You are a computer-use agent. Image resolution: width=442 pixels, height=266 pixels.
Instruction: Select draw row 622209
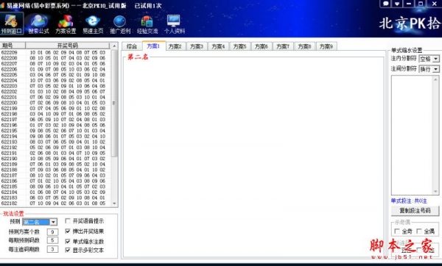[55, 52]
